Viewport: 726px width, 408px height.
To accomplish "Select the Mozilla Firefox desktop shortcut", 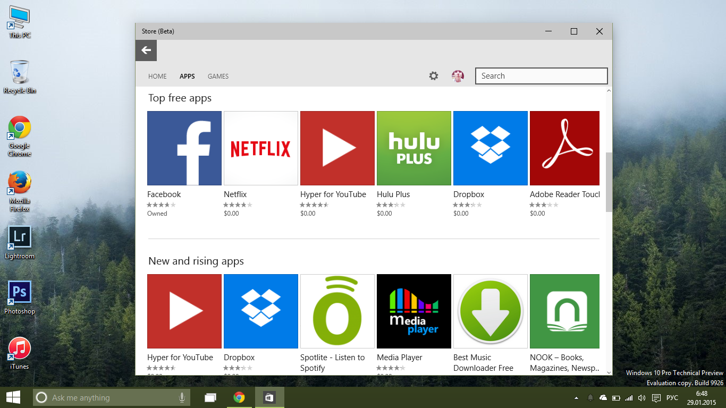I will pos(20,191).
